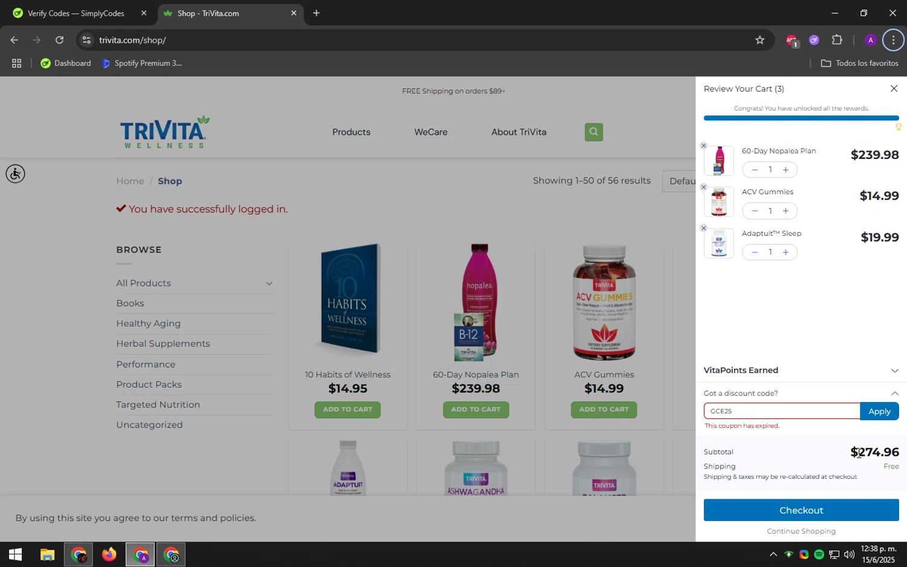Click the rewards trophy icon
This screenshot has height=567, width=907.
pos(899,127)
